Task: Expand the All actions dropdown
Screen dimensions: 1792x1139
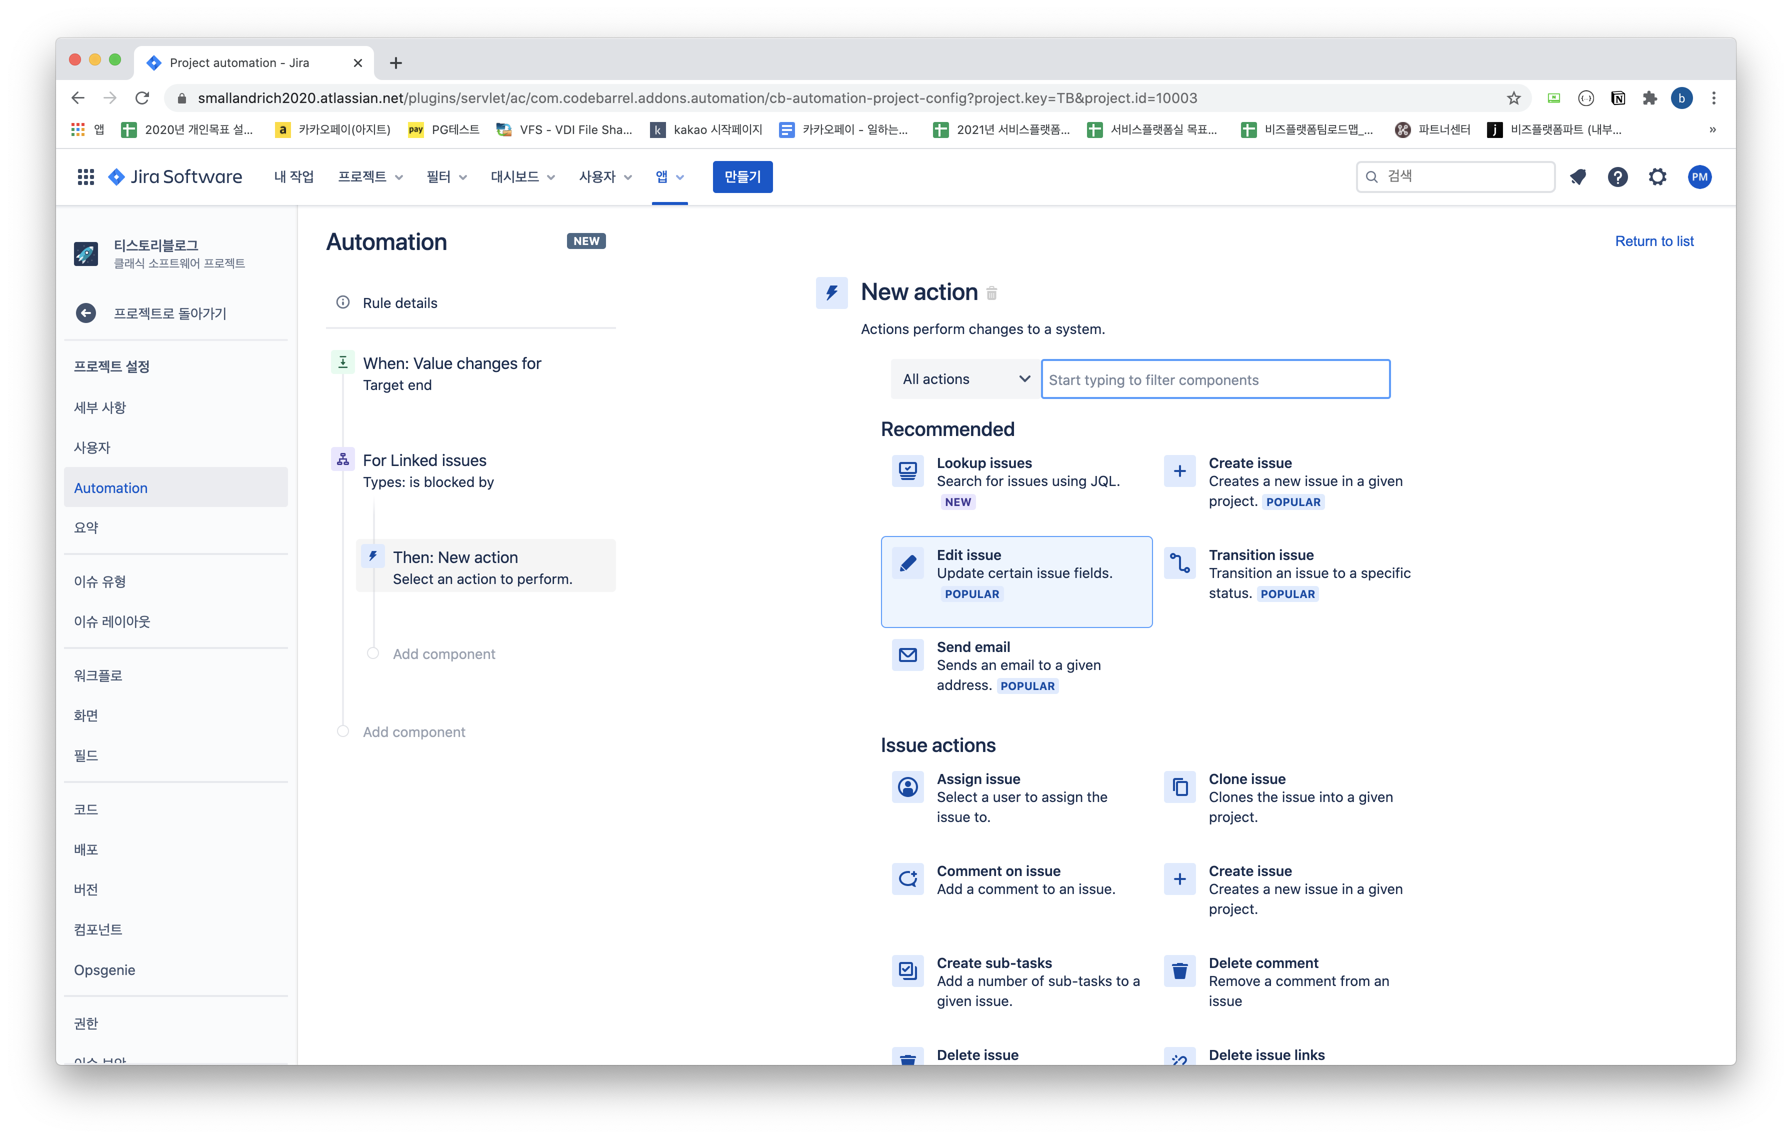Action: (965, 379)
